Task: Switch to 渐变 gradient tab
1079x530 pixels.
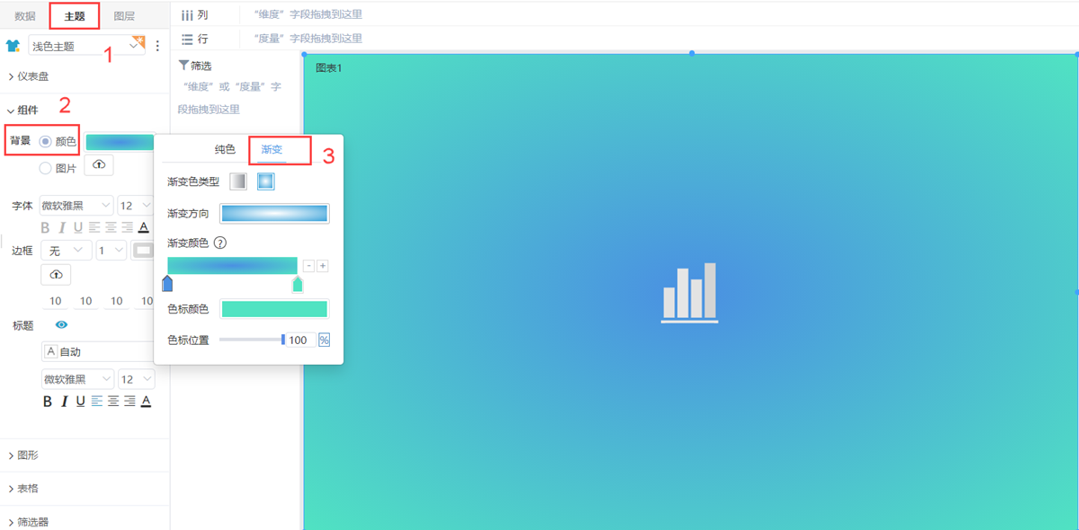Action: [272, 149]
